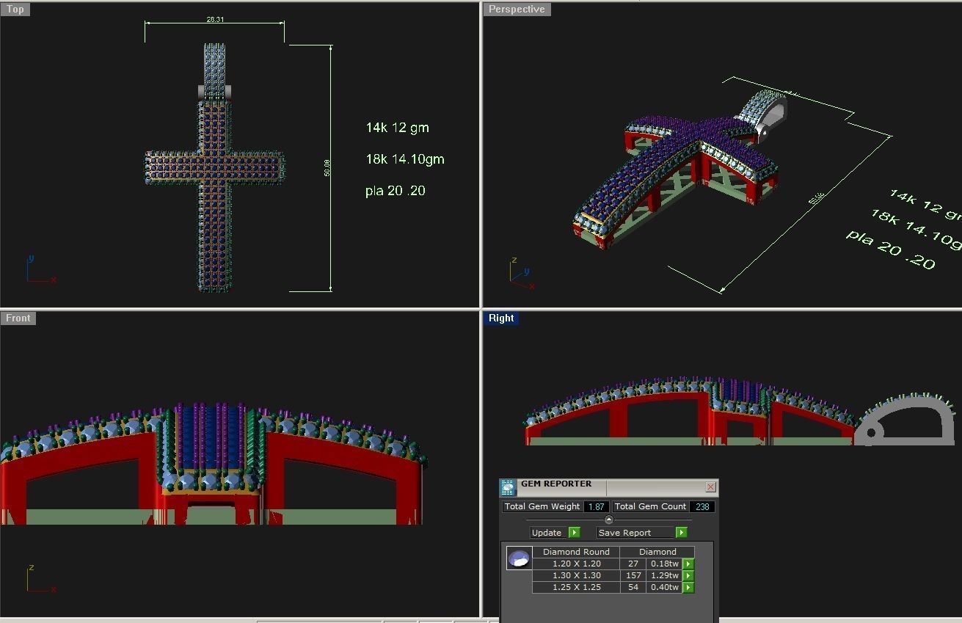Viewport: 962px width, 623px height.
Task: Click the 'Total Gem Count' label
Action: (x=650, y=507)
